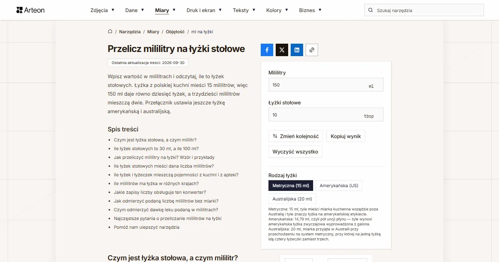Click the "Rodzaj łyżki" label
499x262 pixels.
point(283,175)
